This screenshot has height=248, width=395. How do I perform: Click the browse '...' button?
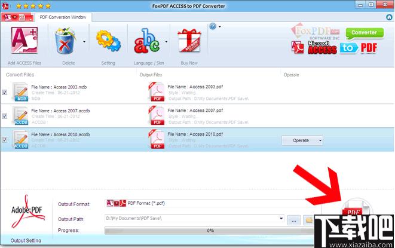294,221
